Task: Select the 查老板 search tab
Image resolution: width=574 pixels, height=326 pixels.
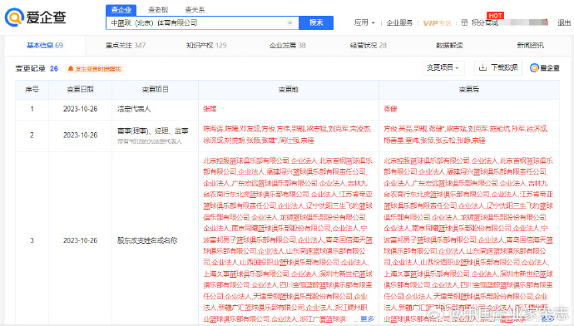Action: pyautogui.click(x=158, y=10)
